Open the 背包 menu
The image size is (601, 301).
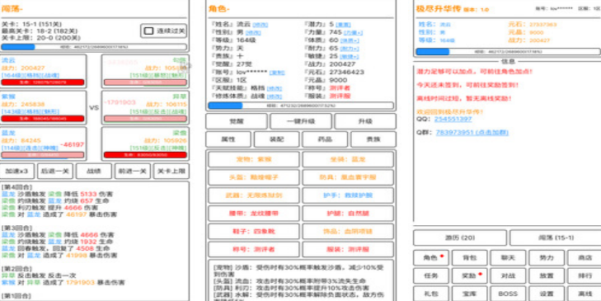coord(470,257)
